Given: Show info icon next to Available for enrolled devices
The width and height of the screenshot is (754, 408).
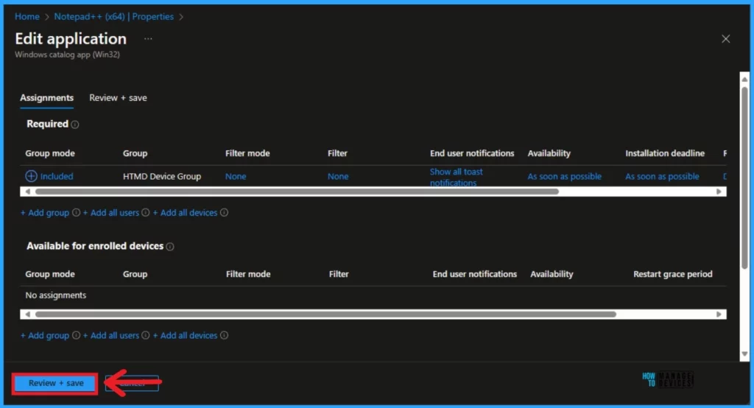Looking at the screenshot, I should [x=170, y=247].
